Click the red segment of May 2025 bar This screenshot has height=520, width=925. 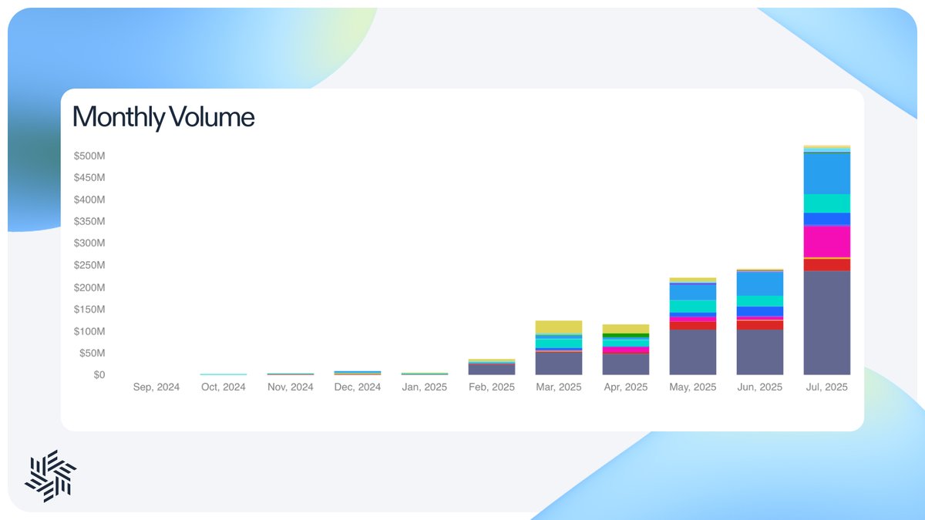point(693,326)
